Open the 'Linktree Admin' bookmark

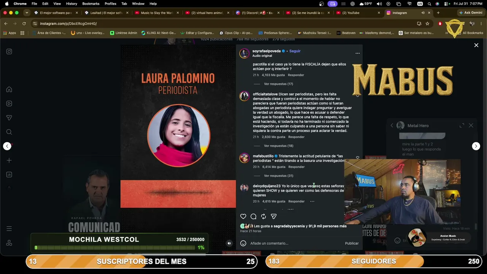pos(124,33)
